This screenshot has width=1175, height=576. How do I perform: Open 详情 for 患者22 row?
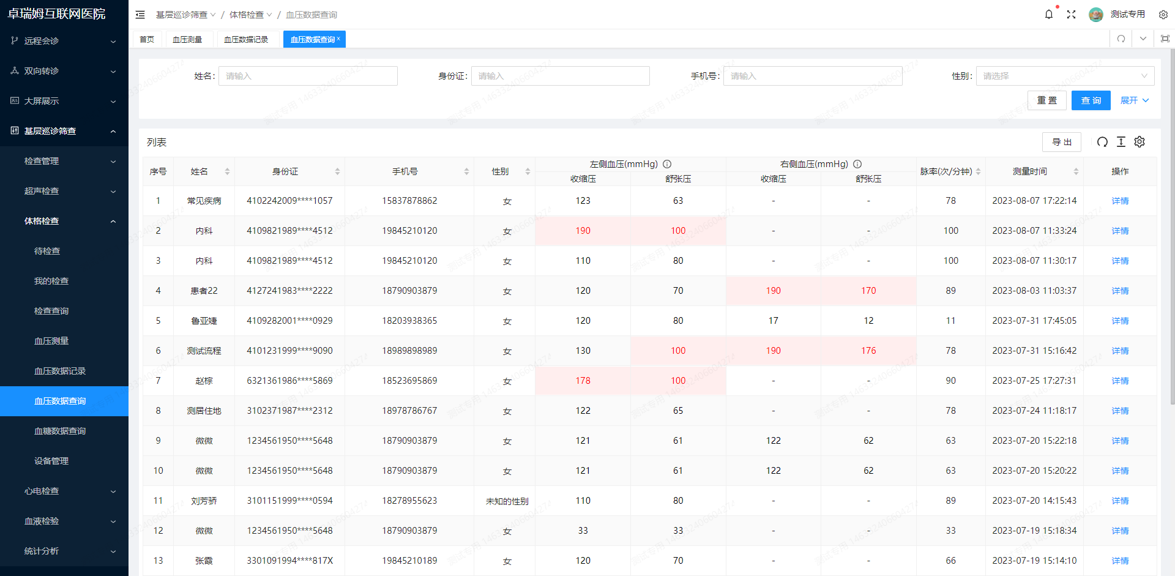(x=1120, y=291)
